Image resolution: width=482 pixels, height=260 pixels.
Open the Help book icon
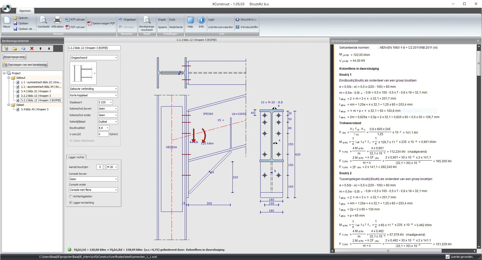coord(190,20)
